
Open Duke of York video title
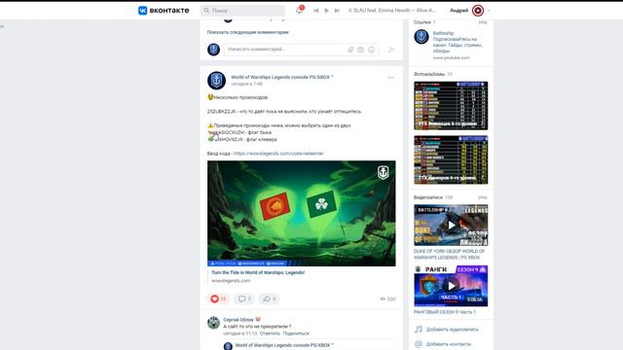(x=449, y=255)
